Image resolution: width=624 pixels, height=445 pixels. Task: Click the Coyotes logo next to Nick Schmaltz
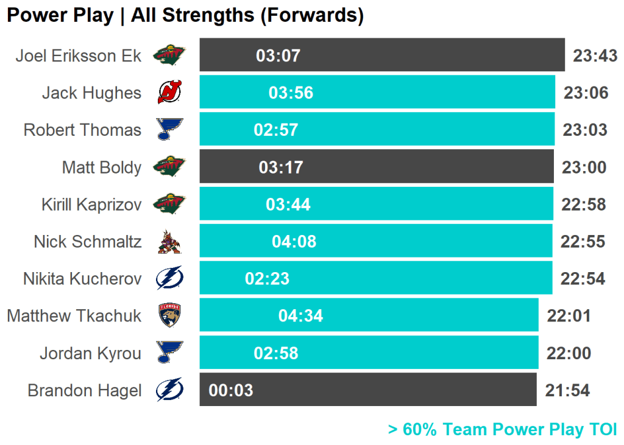169,242
